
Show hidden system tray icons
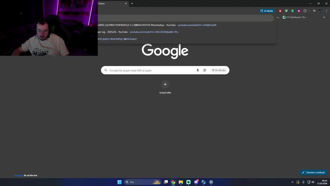(292, 182)
